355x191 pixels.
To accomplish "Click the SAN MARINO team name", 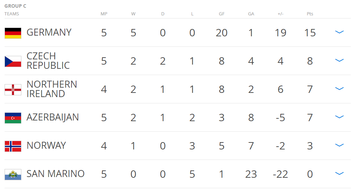I will 55,174.
